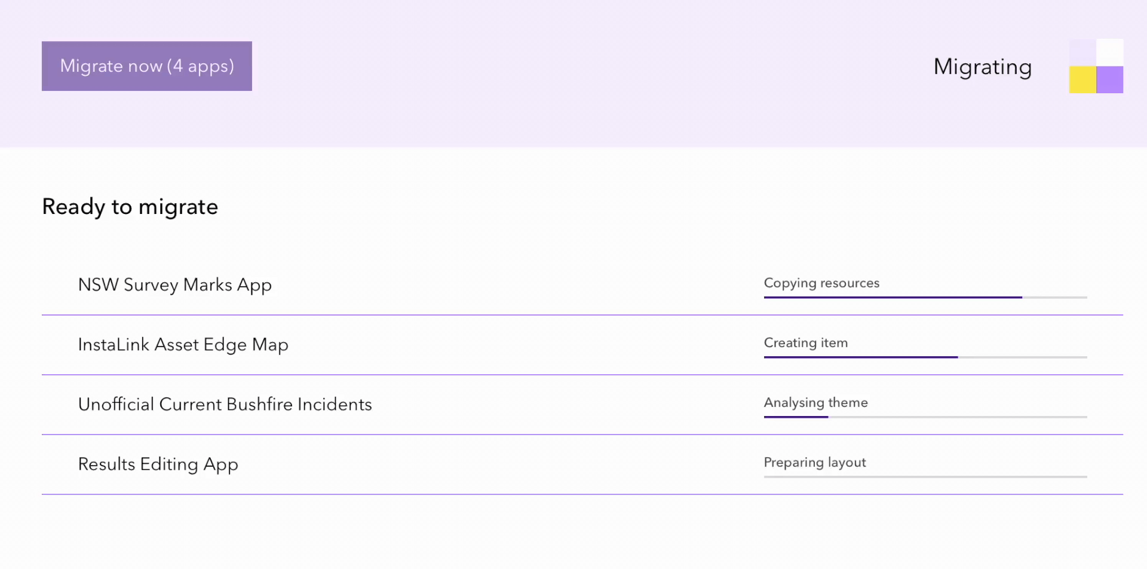The height and width of the screenshot is (569, 1147).
Task: Click the Migrating loading squares icon
Action: coord(1096,66)
